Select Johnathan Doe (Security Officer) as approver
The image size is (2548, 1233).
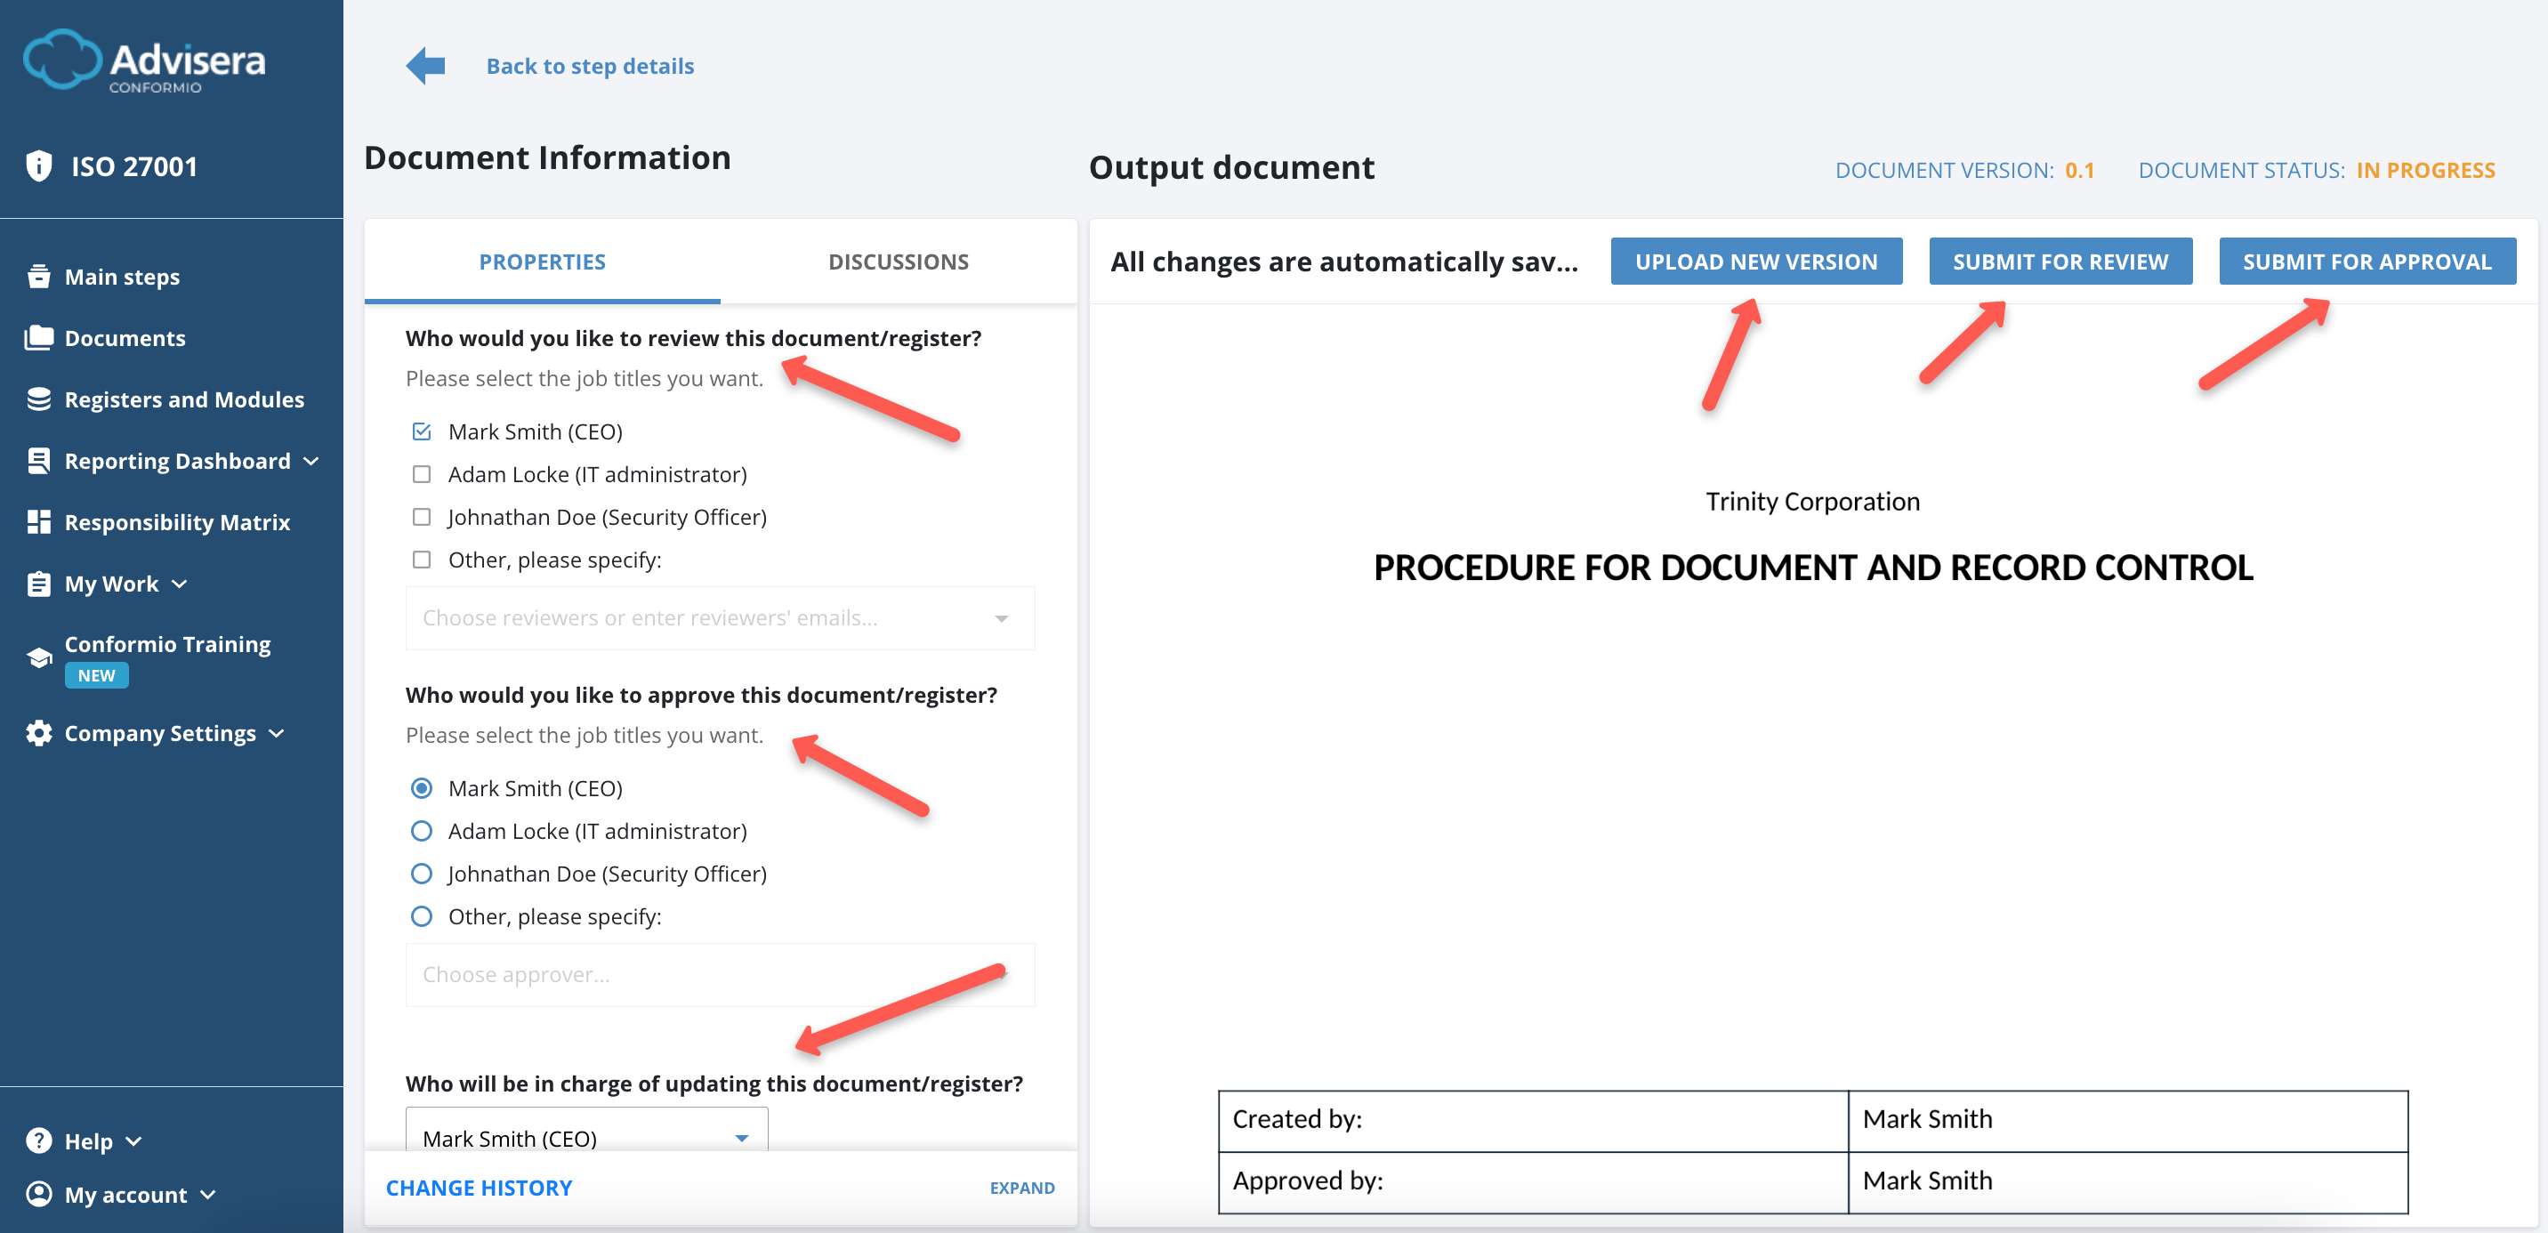(x=423, y=873)
